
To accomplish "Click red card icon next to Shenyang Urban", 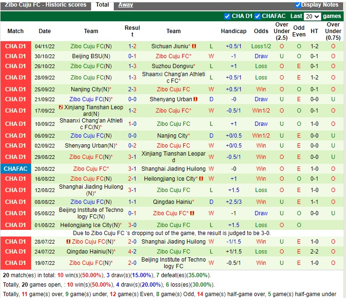I will 195,99.
